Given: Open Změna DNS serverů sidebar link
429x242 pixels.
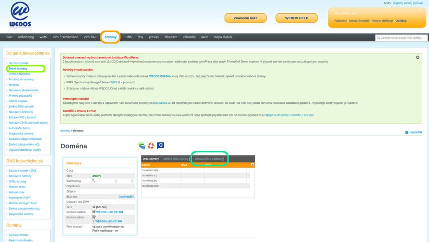Looking at the screenshot, I should (21, 107).
